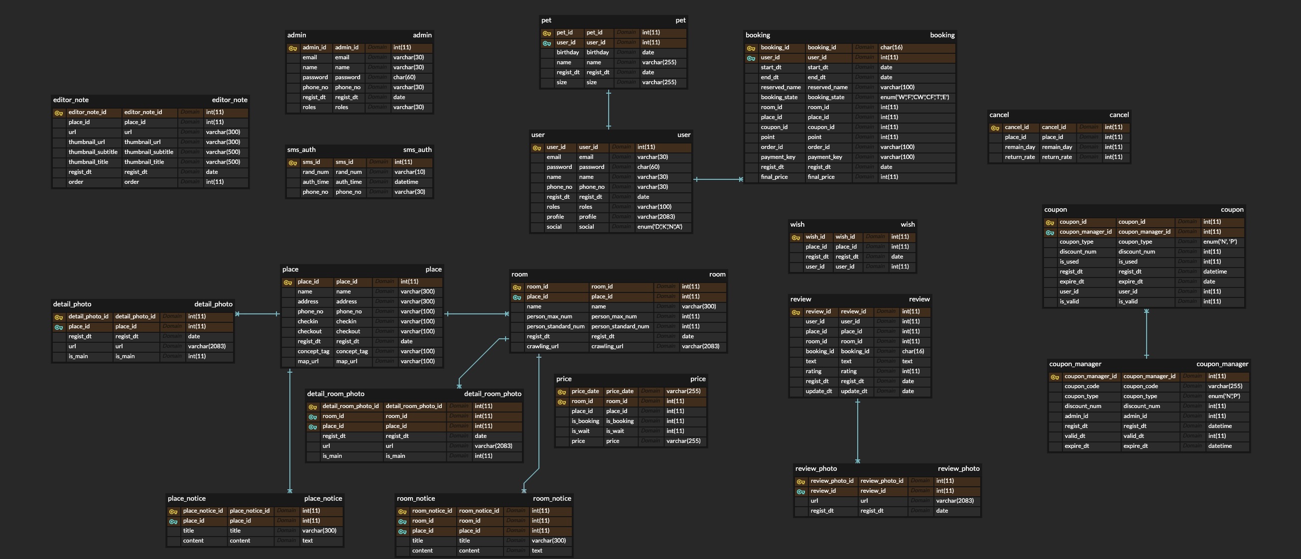The height and width of the screenshot is (559, 1301).
Task: Click the blue key icon beside review_id in review_photo table
Action: click(x=800, y=492)
